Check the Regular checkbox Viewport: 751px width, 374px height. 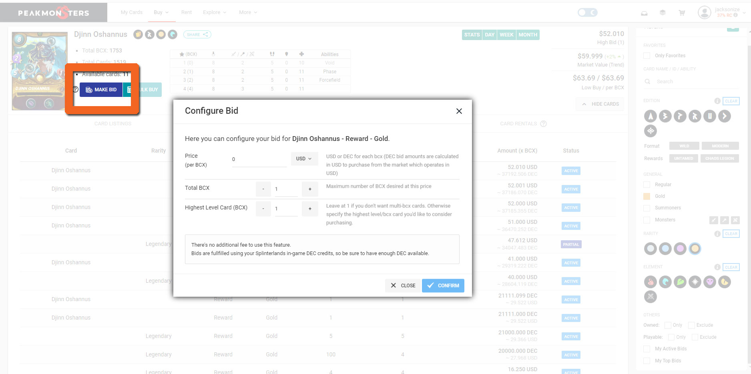[x=647, y=185]
